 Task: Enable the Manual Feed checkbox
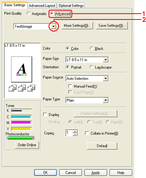coord(70,86)
